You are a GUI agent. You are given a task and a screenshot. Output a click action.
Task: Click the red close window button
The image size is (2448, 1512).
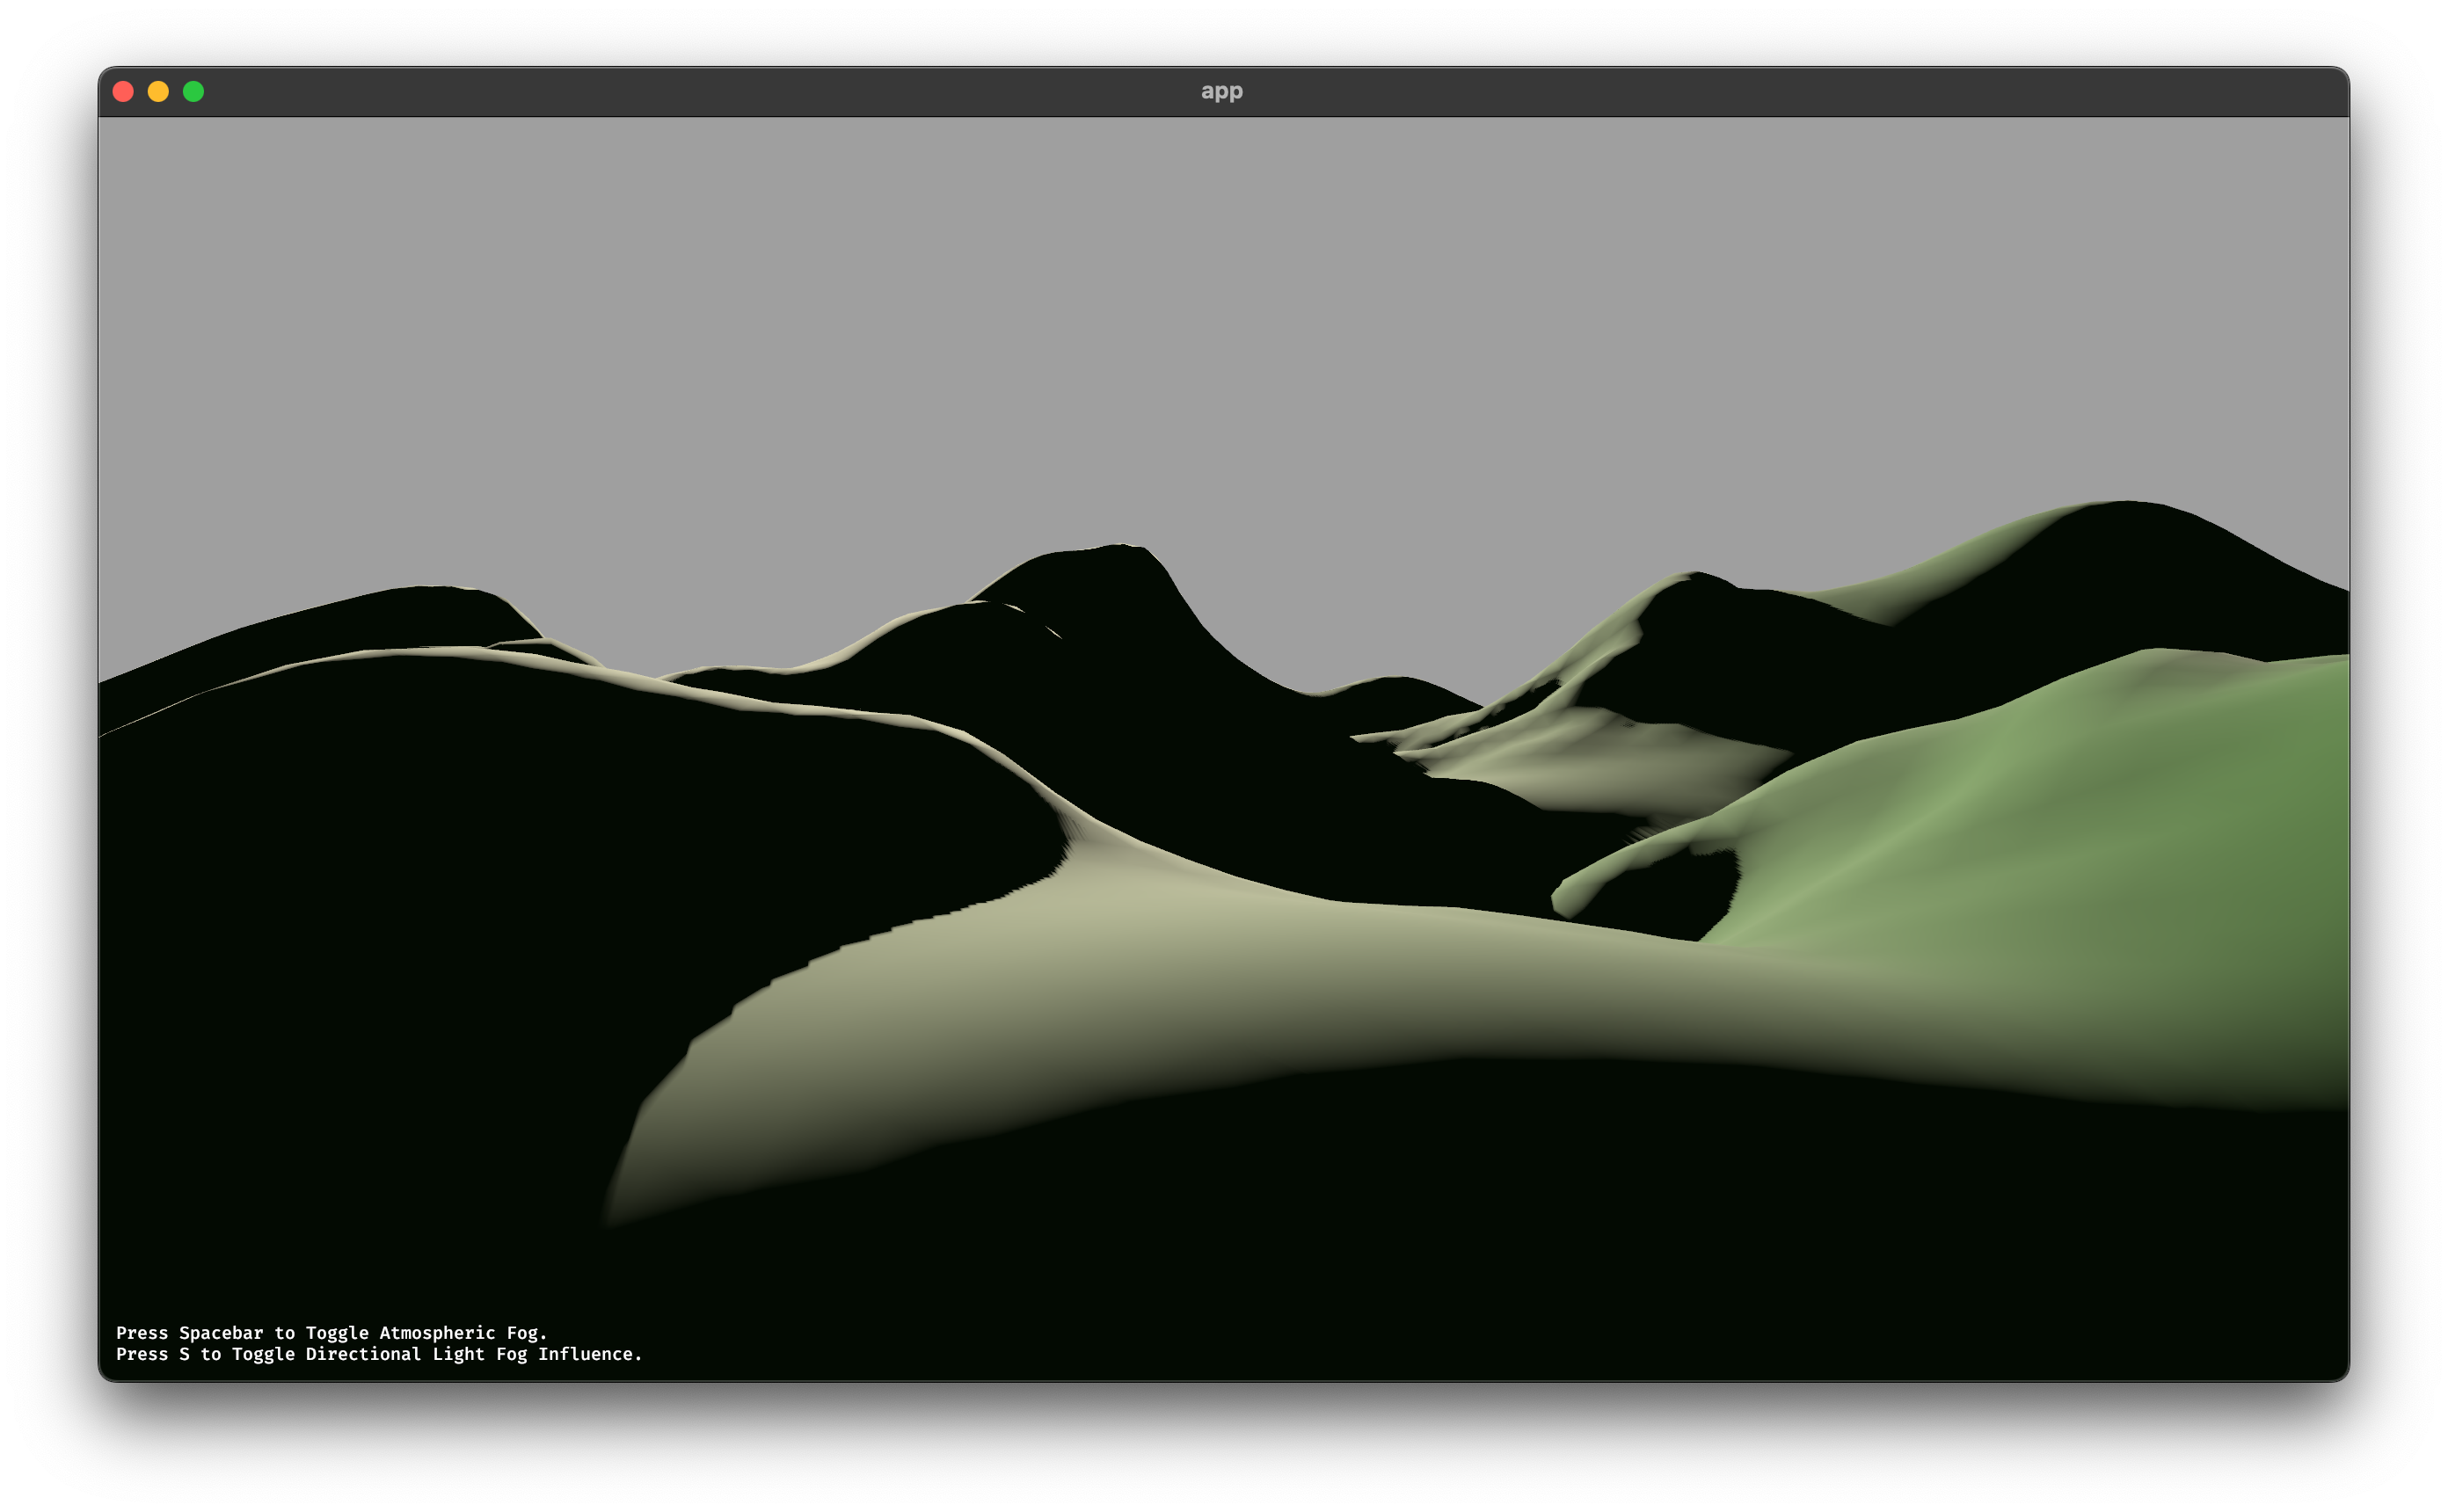[x=123, y=92]
